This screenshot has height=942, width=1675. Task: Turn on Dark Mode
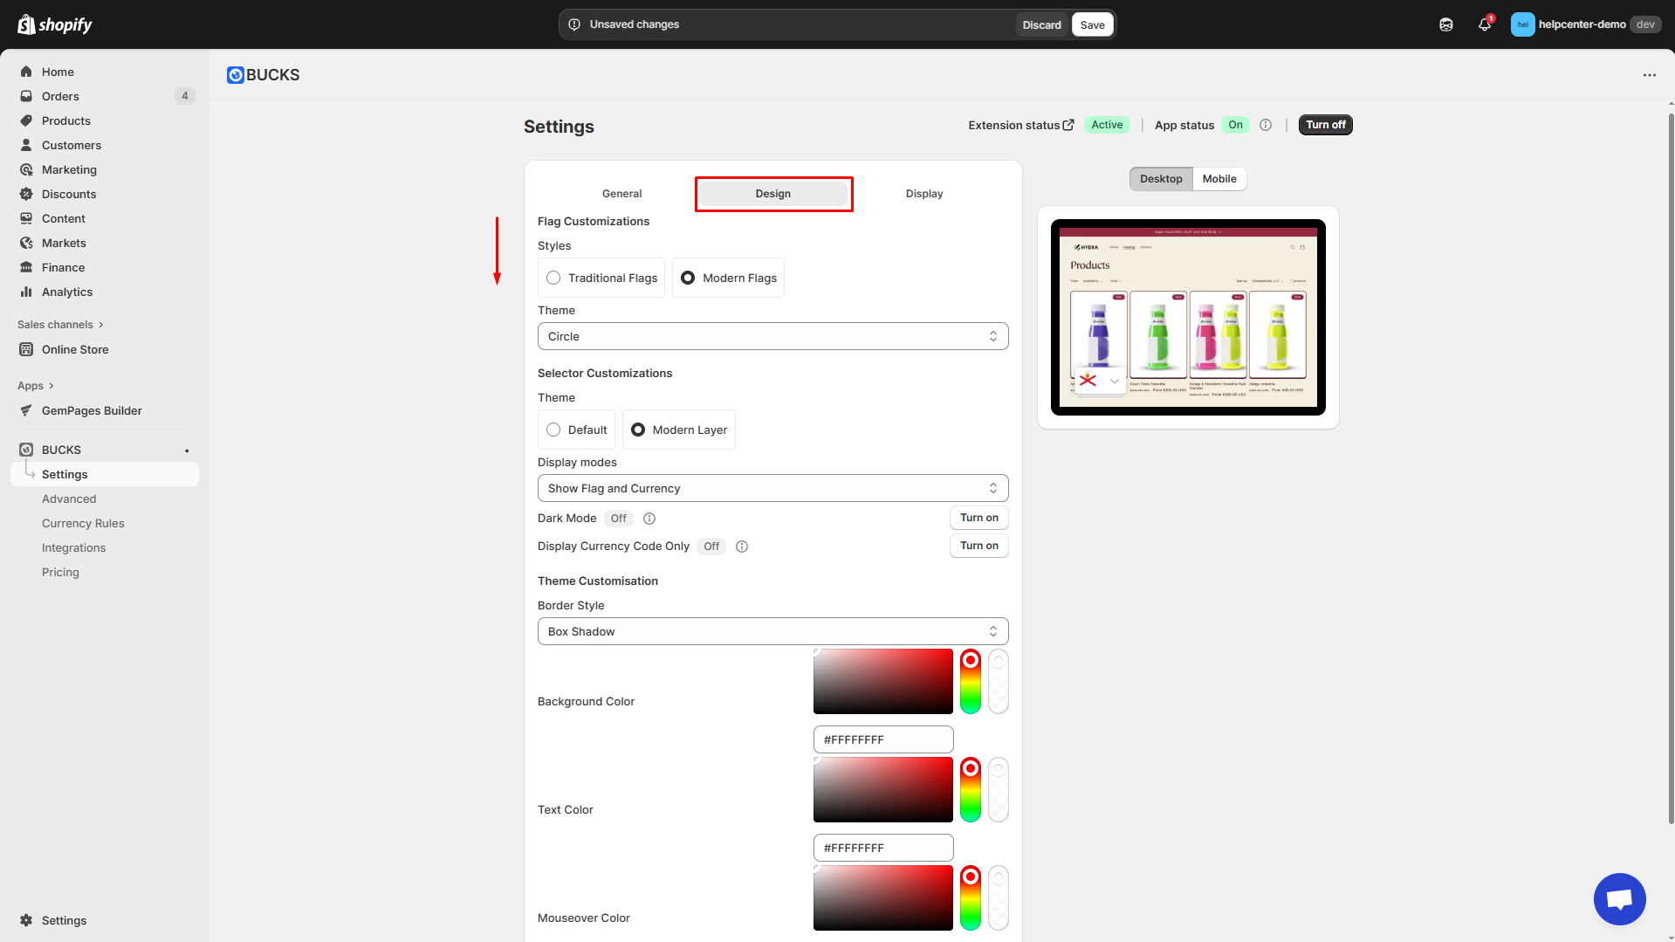tap(978, 518)
